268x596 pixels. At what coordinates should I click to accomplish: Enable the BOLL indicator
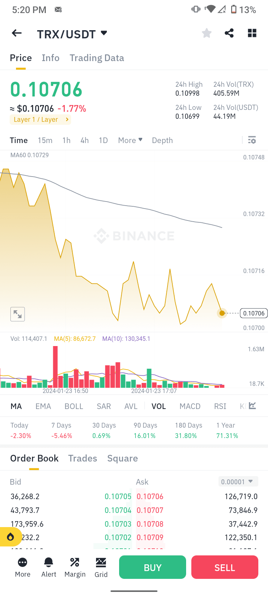74,406
